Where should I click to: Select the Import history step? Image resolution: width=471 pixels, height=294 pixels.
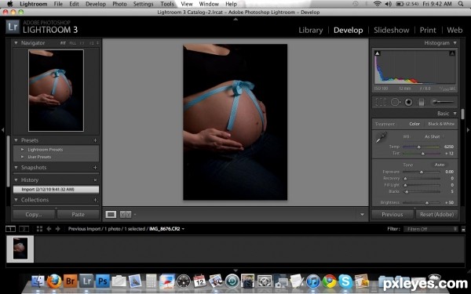point(56,189)
